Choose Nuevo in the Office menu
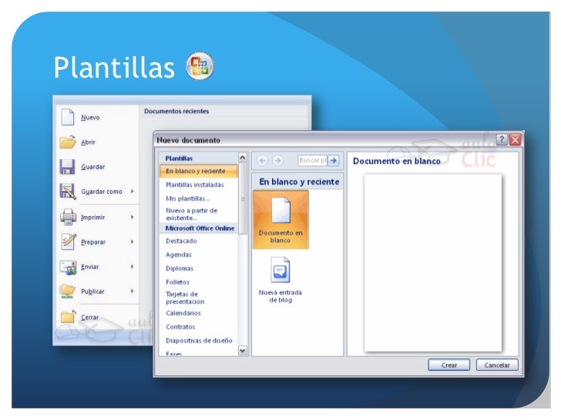The height and width of the screenshot is (420, 561). 90,118
